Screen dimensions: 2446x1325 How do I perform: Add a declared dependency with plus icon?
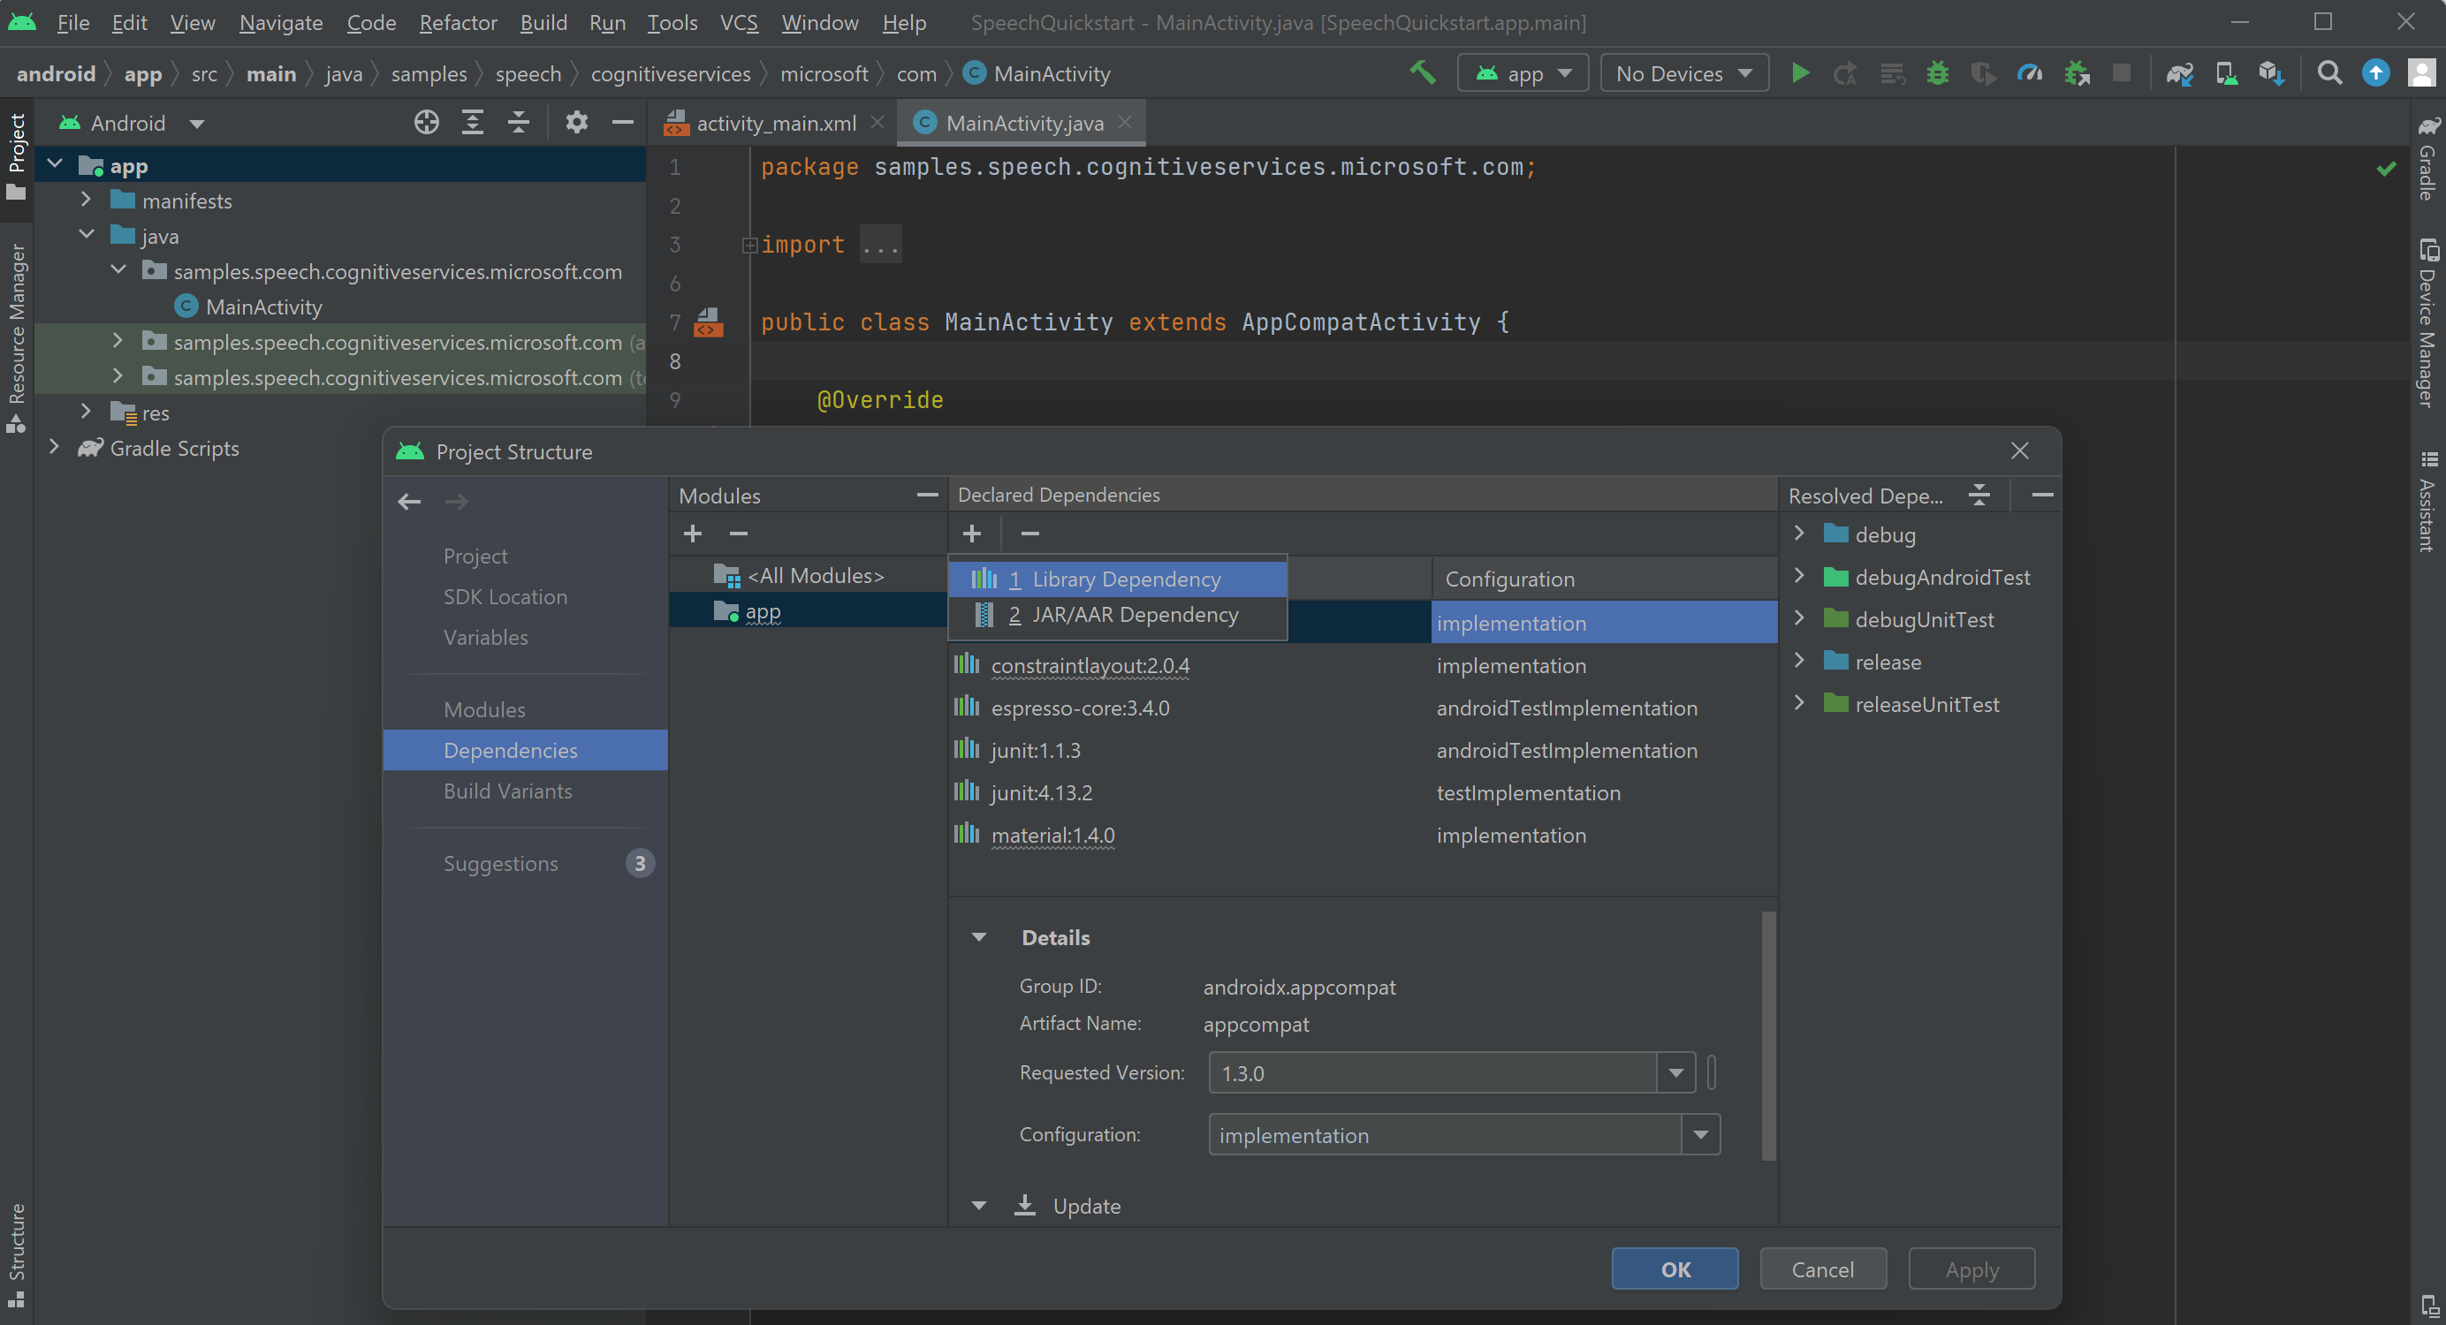971,534
